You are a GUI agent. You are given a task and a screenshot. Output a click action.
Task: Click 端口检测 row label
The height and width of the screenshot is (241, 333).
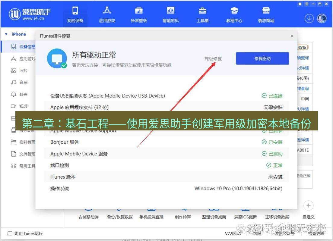click(x=59, y=165)
